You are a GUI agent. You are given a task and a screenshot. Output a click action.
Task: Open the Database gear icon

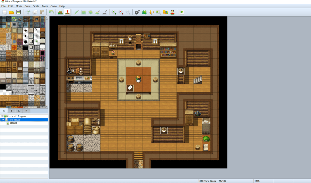137,12
